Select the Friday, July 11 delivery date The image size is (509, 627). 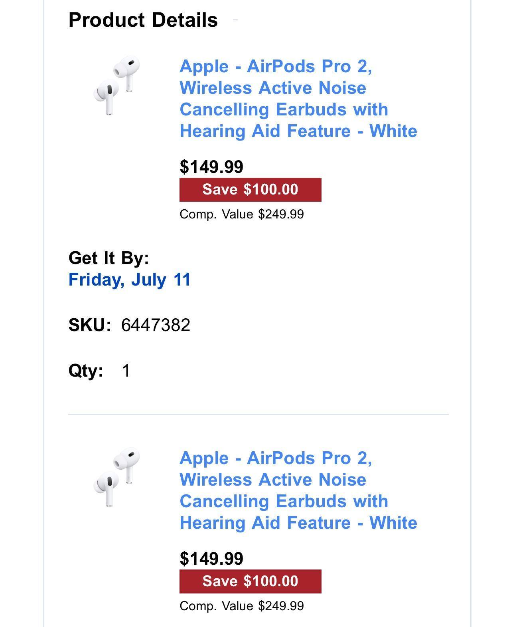click(x=130, y=280)
